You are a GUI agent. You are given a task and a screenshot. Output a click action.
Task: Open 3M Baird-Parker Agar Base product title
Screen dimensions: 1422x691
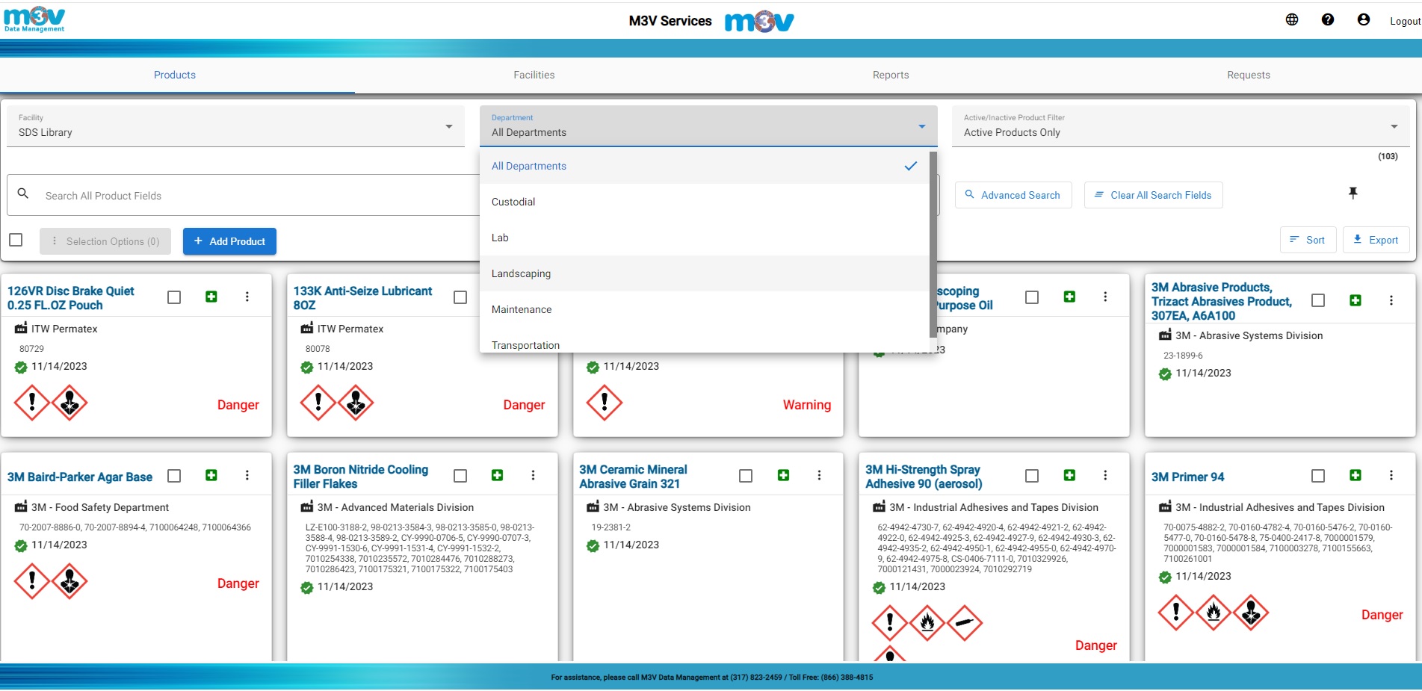80,477
